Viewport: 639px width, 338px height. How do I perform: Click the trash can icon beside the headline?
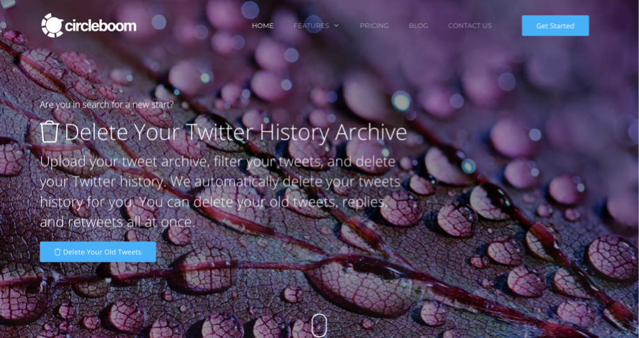[50, 132]
